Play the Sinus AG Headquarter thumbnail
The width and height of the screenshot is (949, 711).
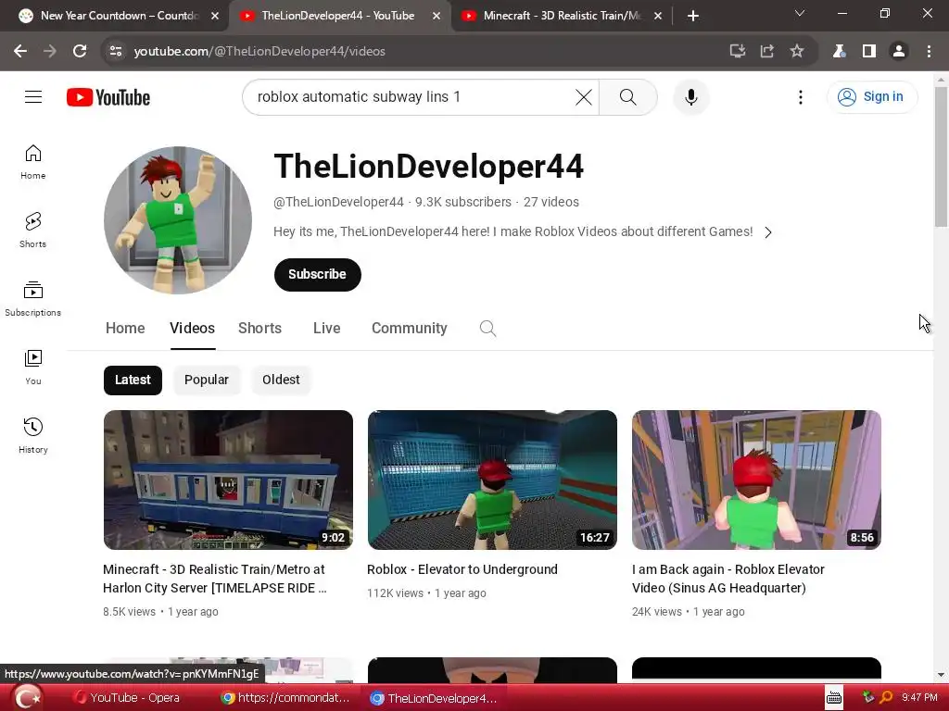point(756,480)
